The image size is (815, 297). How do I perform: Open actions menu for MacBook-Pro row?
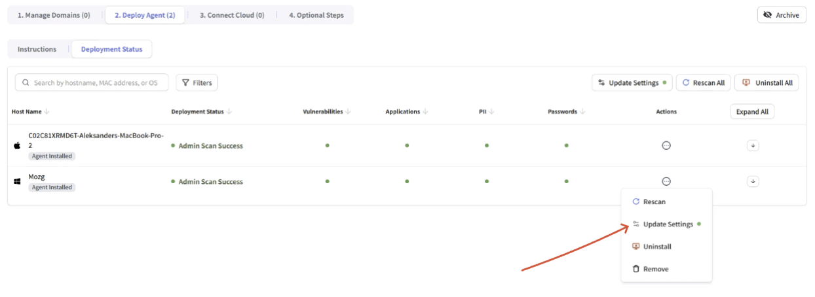click(666, 146)
